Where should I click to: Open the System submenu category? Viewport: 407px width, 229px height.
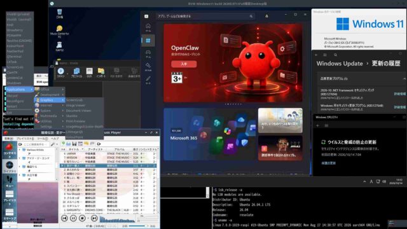pos(50,111)
